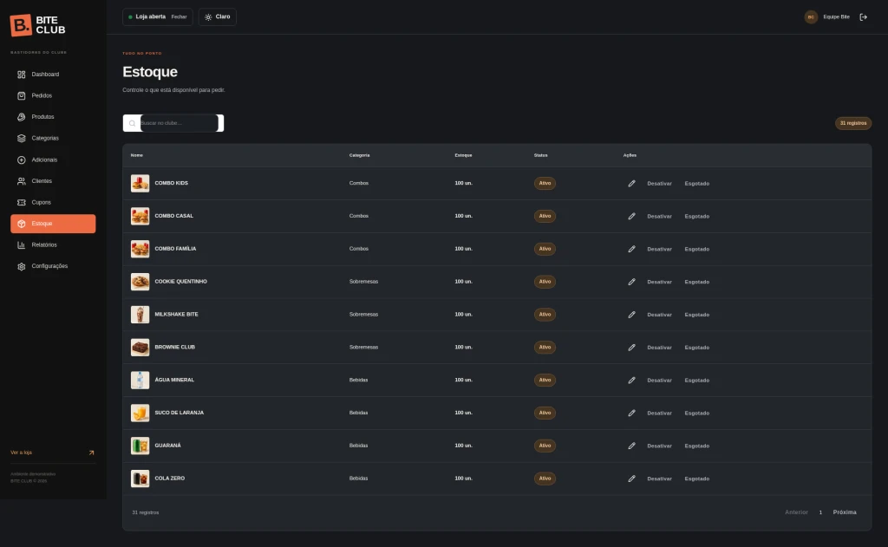Go to Cupons in the sidebar
Image resolution: width=888 pixels, height=547 pixels.
click(x=53, y=202)
